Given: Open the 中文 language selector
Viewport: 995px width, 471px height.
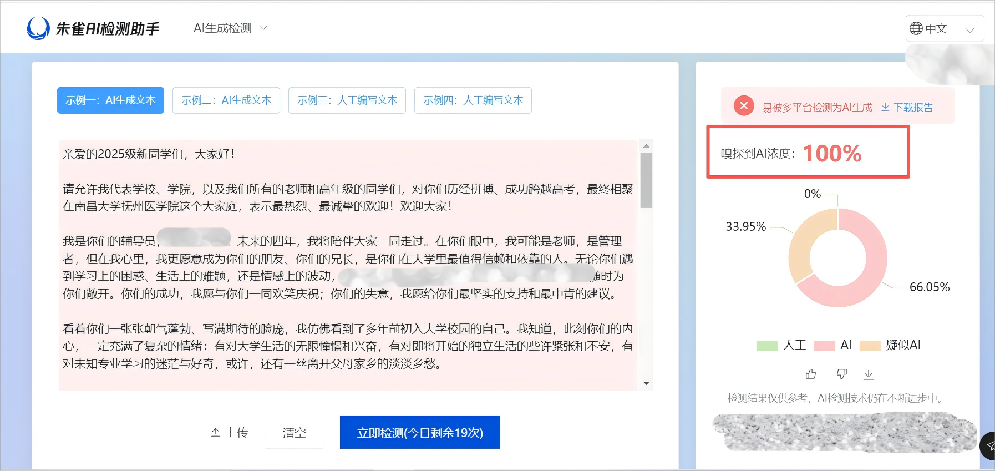Looking at the screenshot, I should point(945,28).
